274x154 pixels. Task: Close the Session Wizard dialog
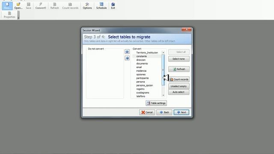click(187, 30)
